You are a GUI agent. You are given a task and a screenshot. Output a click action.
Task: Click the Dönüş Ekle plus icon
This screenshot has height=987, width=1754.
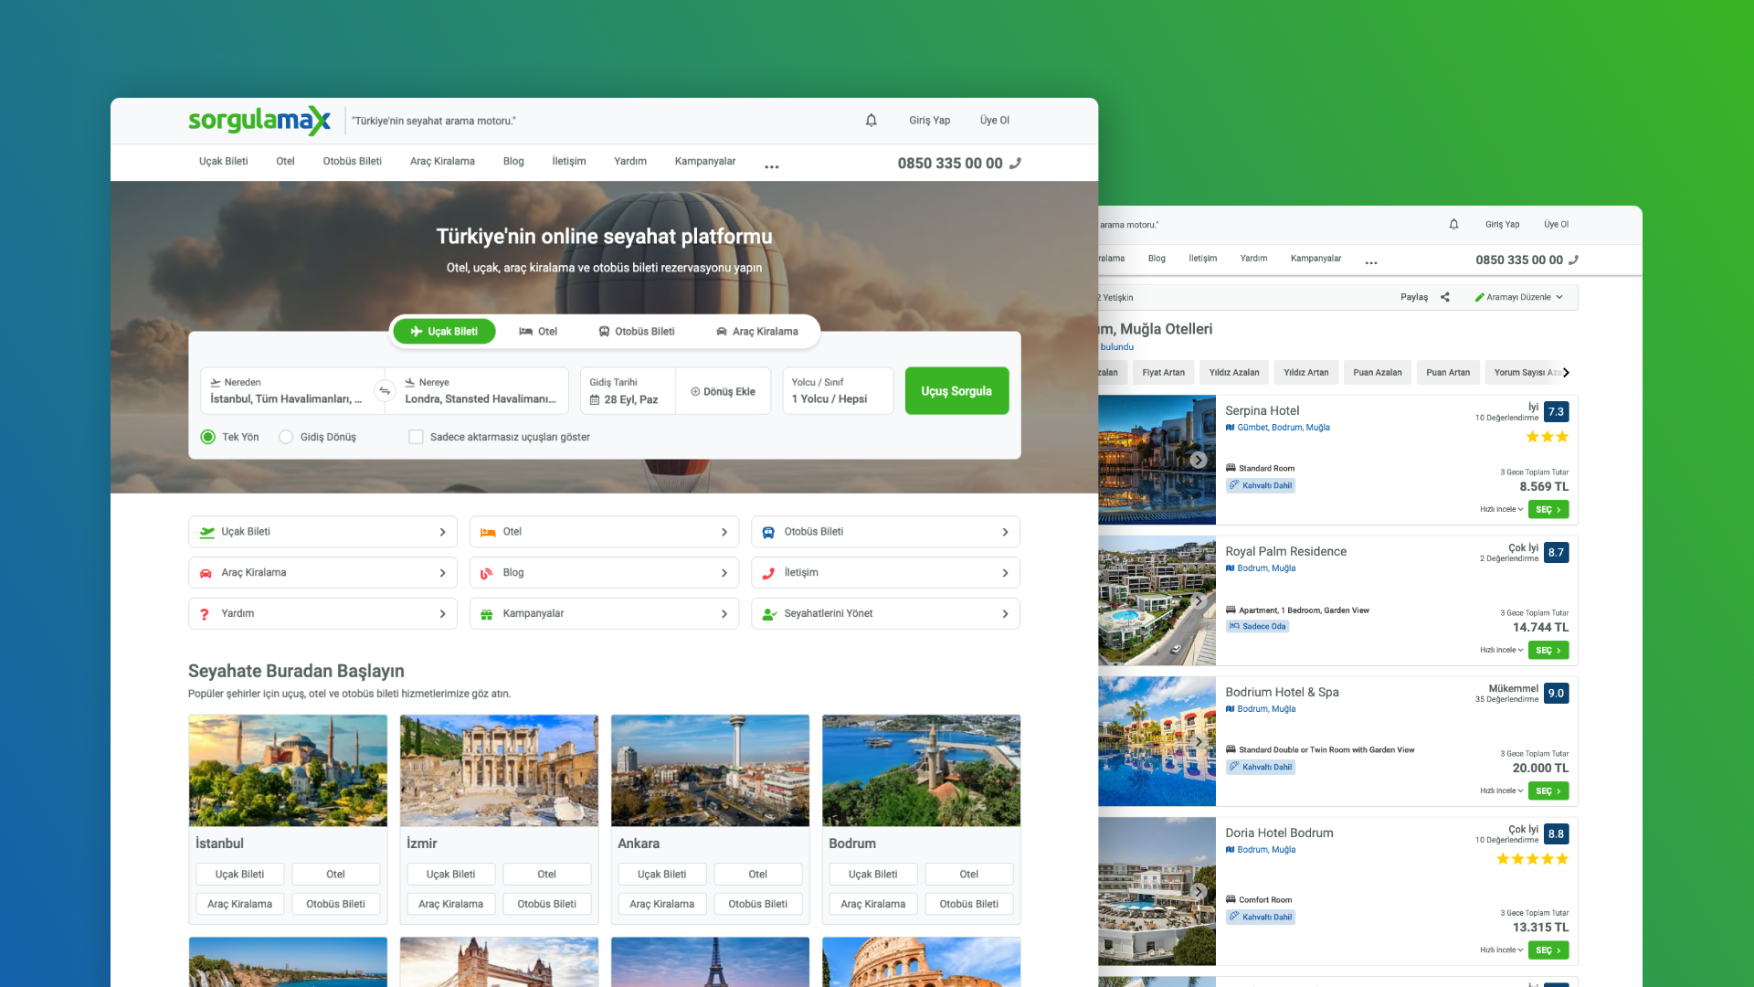point(695,392)
